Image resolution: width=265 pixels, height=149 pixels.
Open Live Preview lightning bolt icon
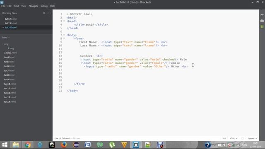[262, 15]
